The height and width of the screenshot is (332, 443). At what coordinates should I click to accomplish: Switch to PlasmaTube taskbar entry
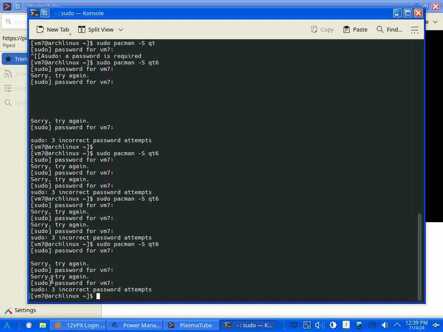[192, 325]
